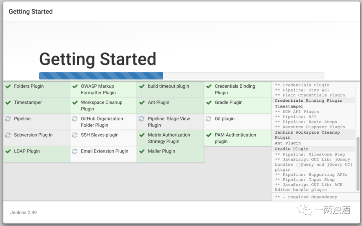This screenshot has width=362, height=226.
Task: Click the sync icon beside Subversion Plug-in
Action: tap(8, 135)
